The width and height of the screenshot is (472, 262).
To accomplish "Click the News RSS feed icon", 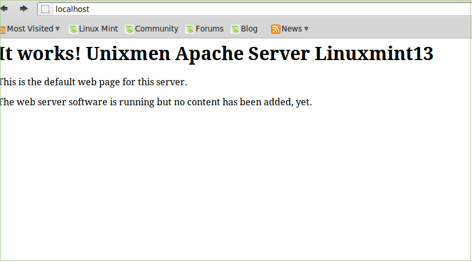I will click(x=275, y=29).
